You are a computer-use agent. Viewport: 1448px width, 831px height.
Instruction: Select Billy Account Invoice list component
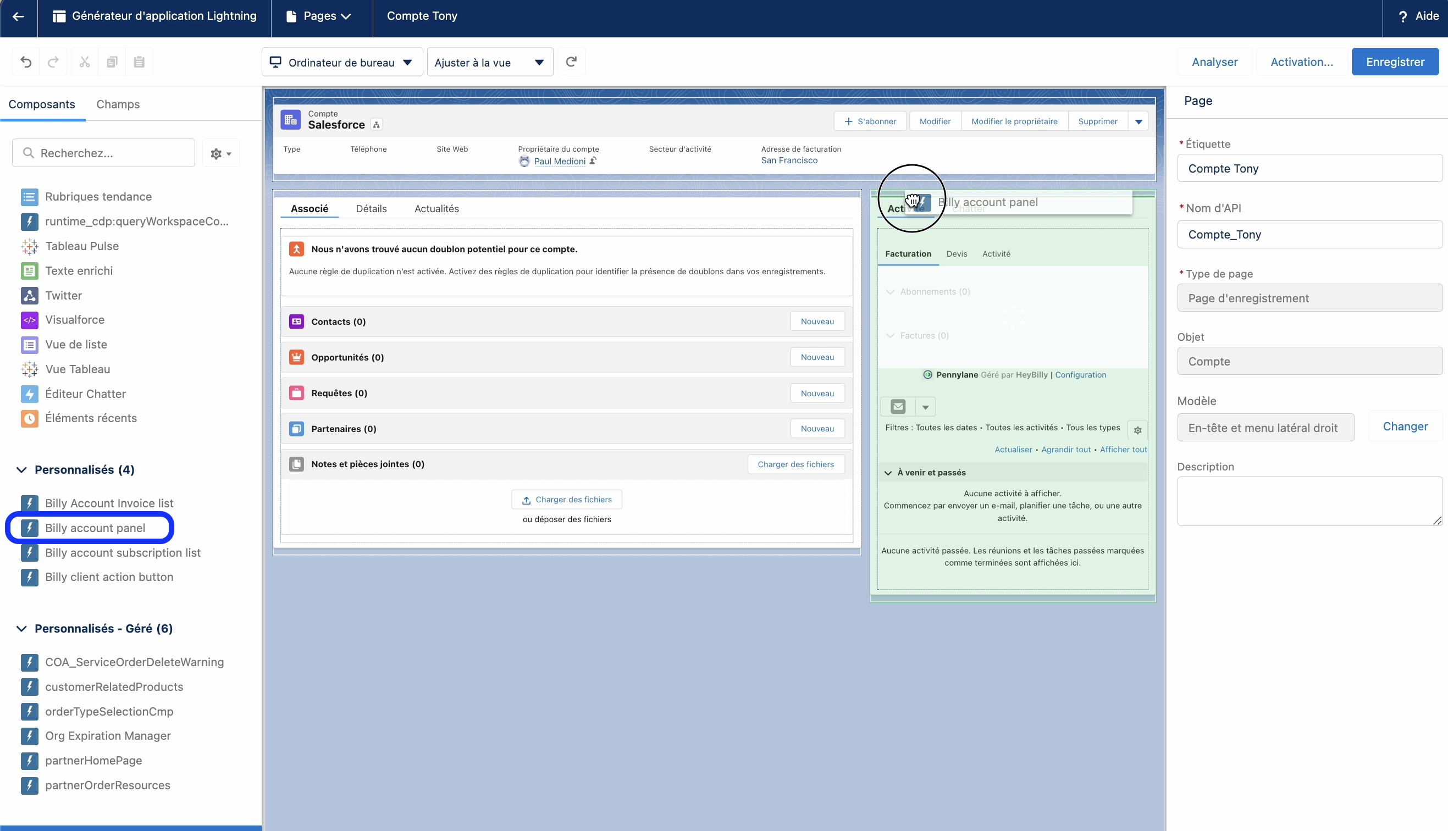pos(97,503)
